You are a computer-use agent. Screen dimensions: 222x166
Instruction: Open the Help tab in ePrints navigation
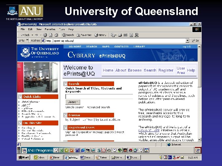pyautogui.click(x=191, y=70)
